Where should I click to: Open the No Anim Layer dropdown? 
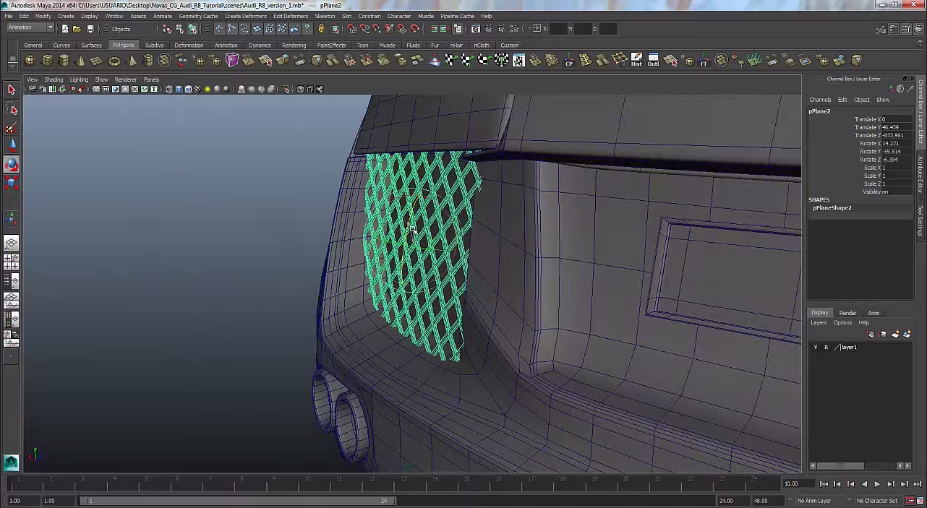coord(813,501)
